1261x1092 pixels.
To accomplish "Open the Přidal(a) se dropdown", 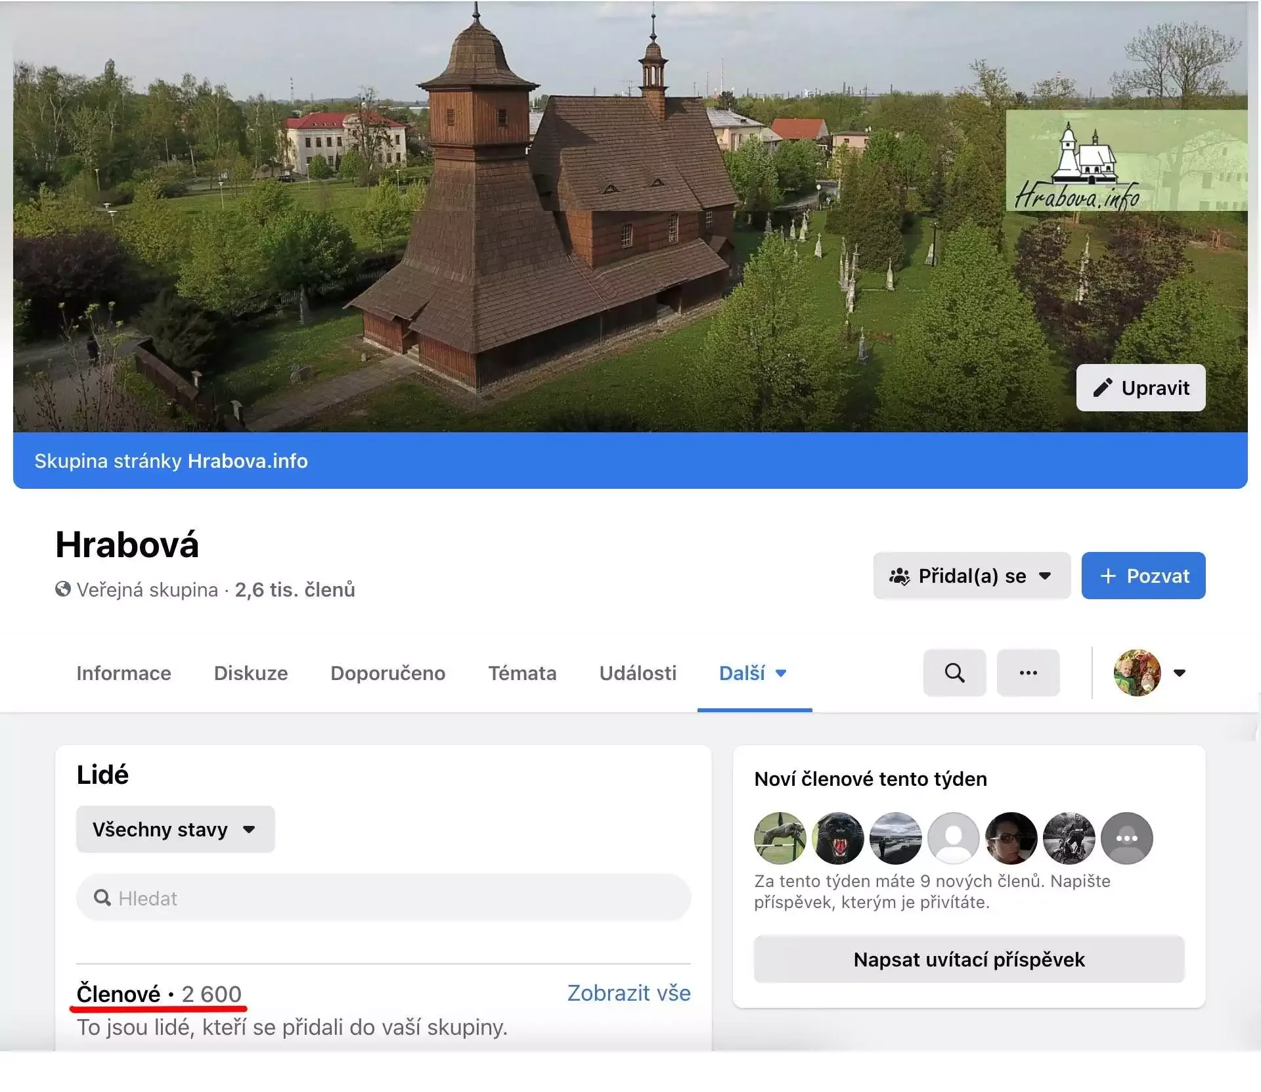I will tap(971, 576).
